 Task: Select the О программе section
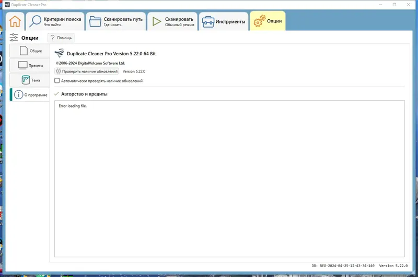[x=30, y=95]
